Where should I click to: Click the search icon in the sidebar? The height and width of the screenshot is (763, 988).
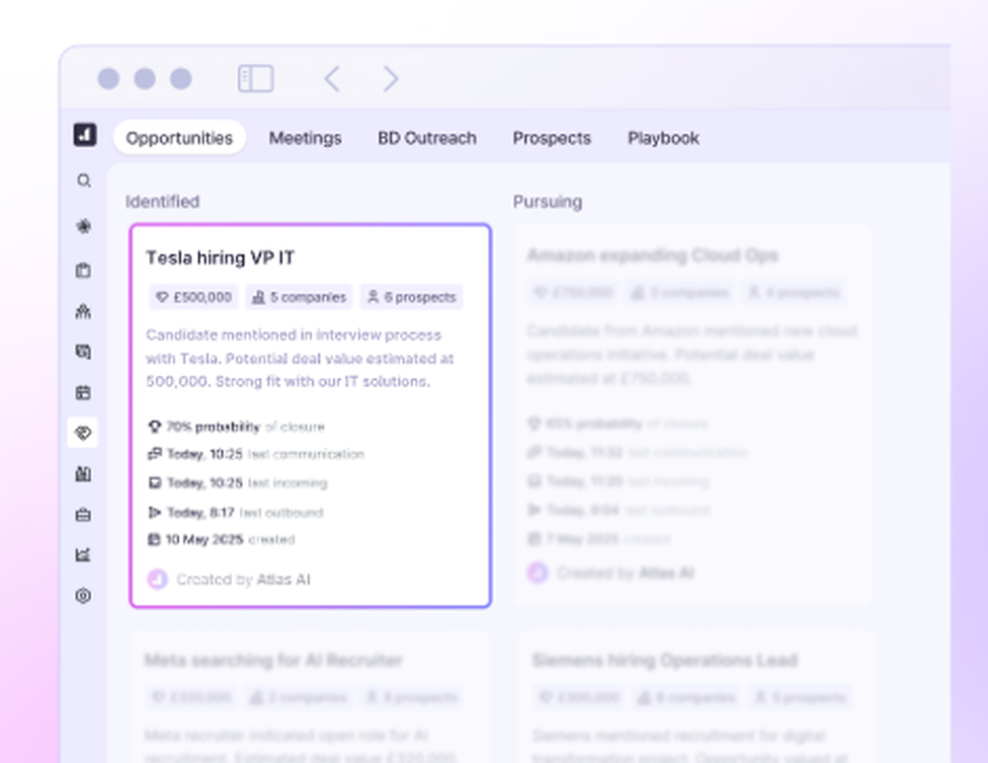click(x=84, y=181)
